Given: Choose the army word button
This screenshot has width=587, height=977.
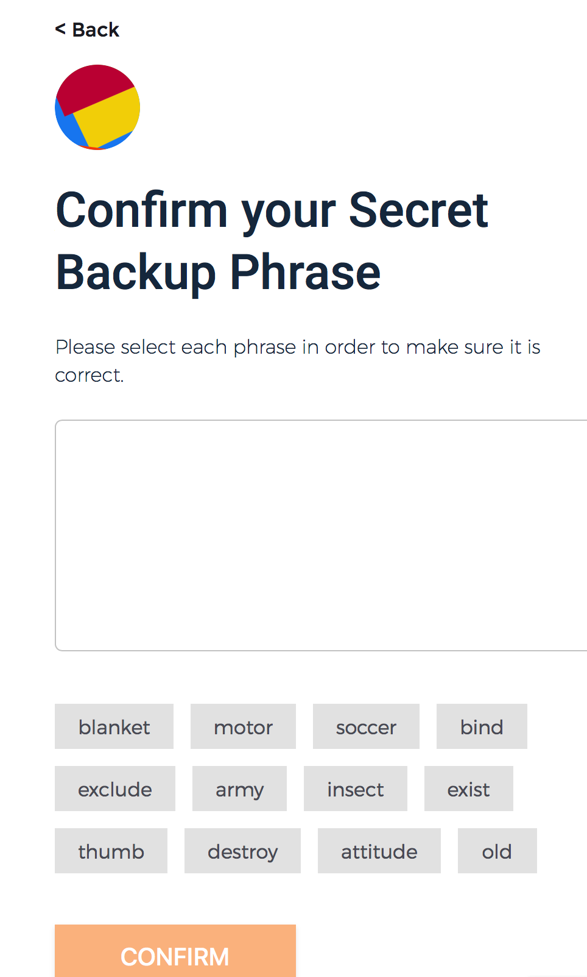Looking at the screenshot, I should pos(239,789).
